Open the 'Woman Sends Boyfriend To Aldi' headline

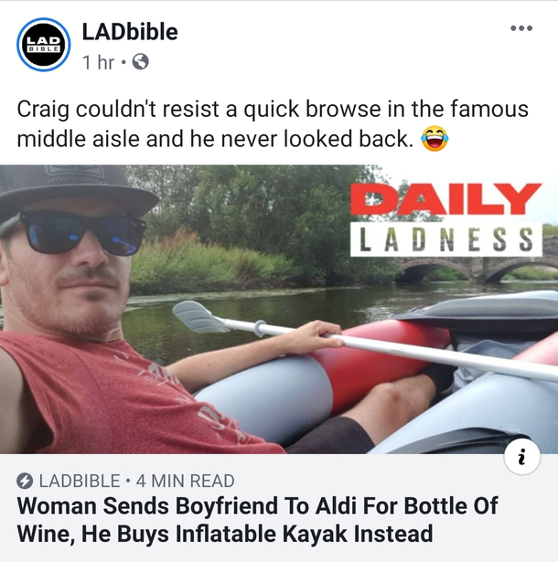(257, 520)
